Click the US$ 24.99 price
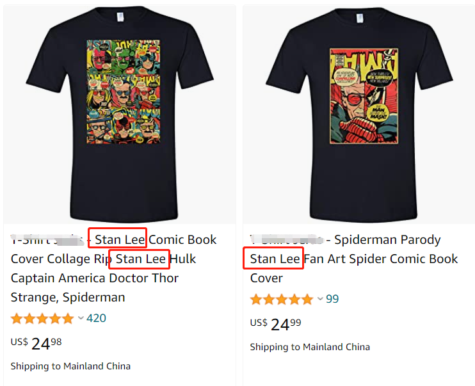This screenshot has height=386, width=475. click(276, 324)
